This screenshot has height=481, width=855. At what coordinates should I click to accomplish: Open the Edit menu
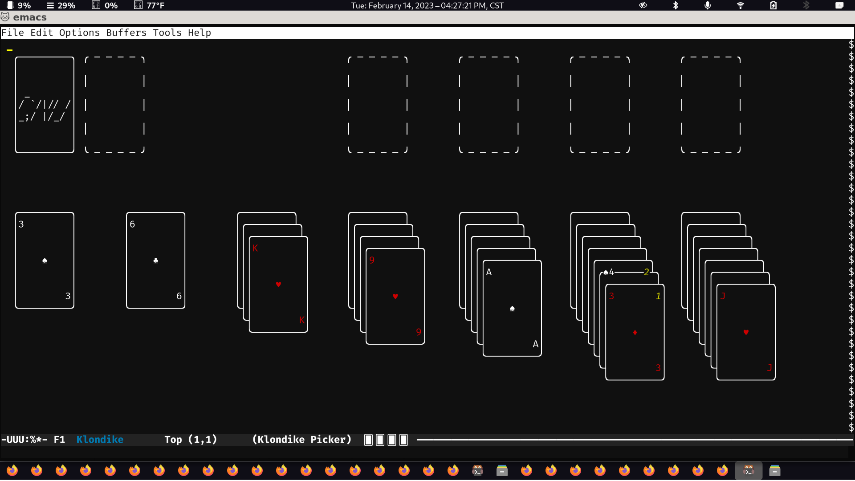pyautogui.click(x=41, y=33)
